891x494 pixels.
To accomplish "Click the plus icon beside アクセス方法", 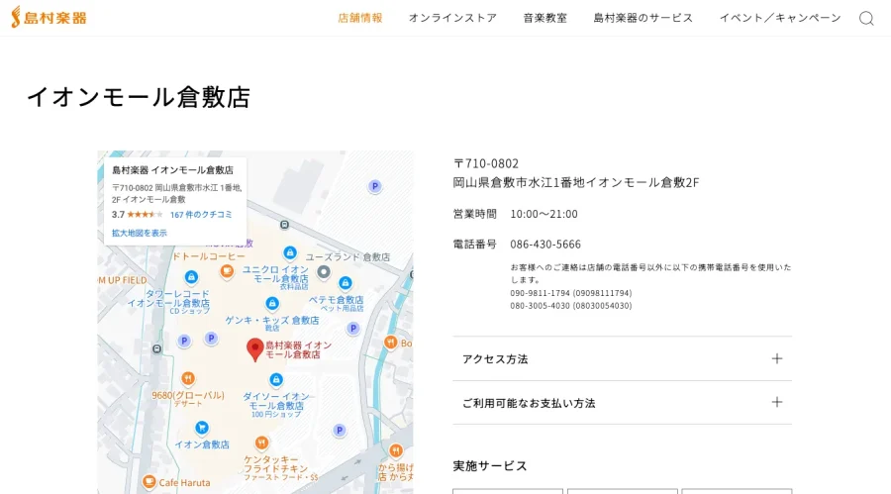I will click(777, 358).
